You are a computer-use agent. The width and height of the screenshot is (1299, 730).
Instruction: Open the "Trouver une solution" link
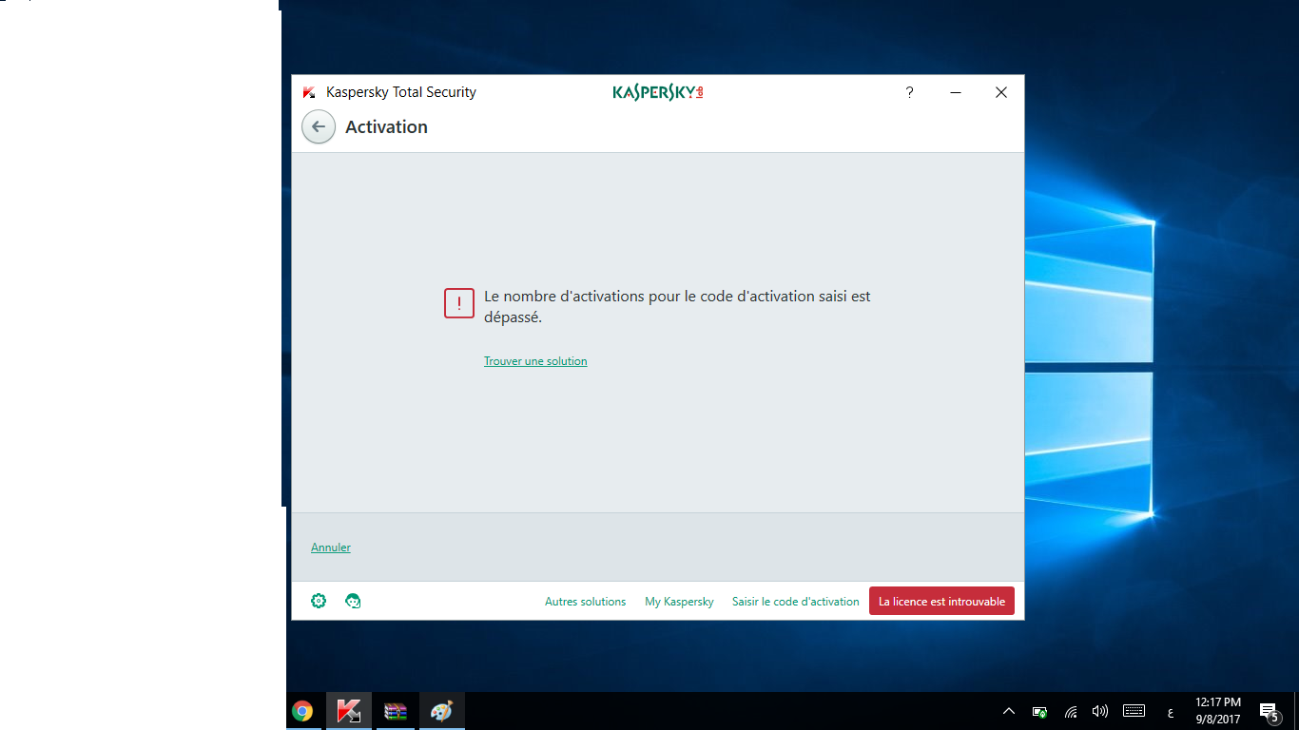(x=535, y=361)
